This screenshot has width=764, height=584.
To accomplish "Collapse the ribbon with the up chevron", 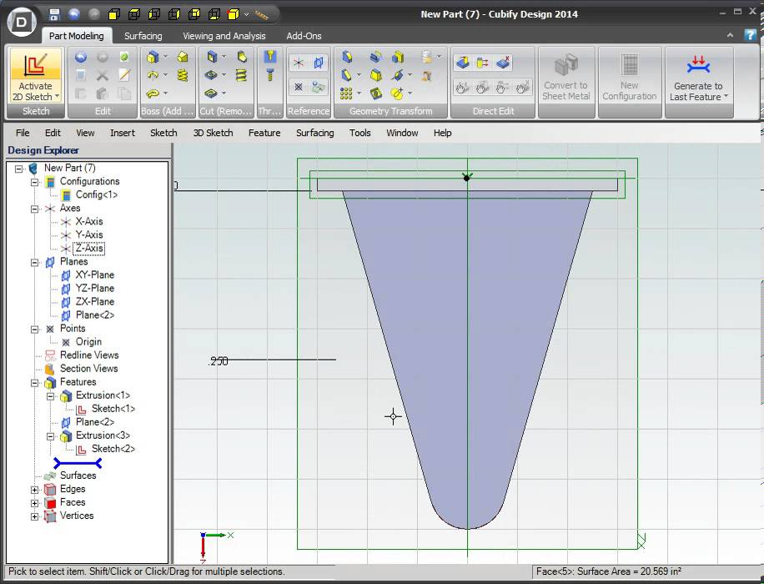I will (730, 35).
